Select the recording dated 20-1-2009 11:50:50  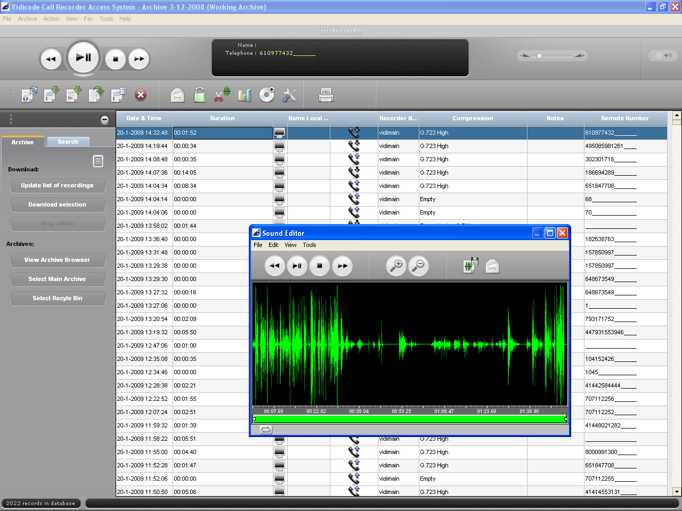pos(392,491)
